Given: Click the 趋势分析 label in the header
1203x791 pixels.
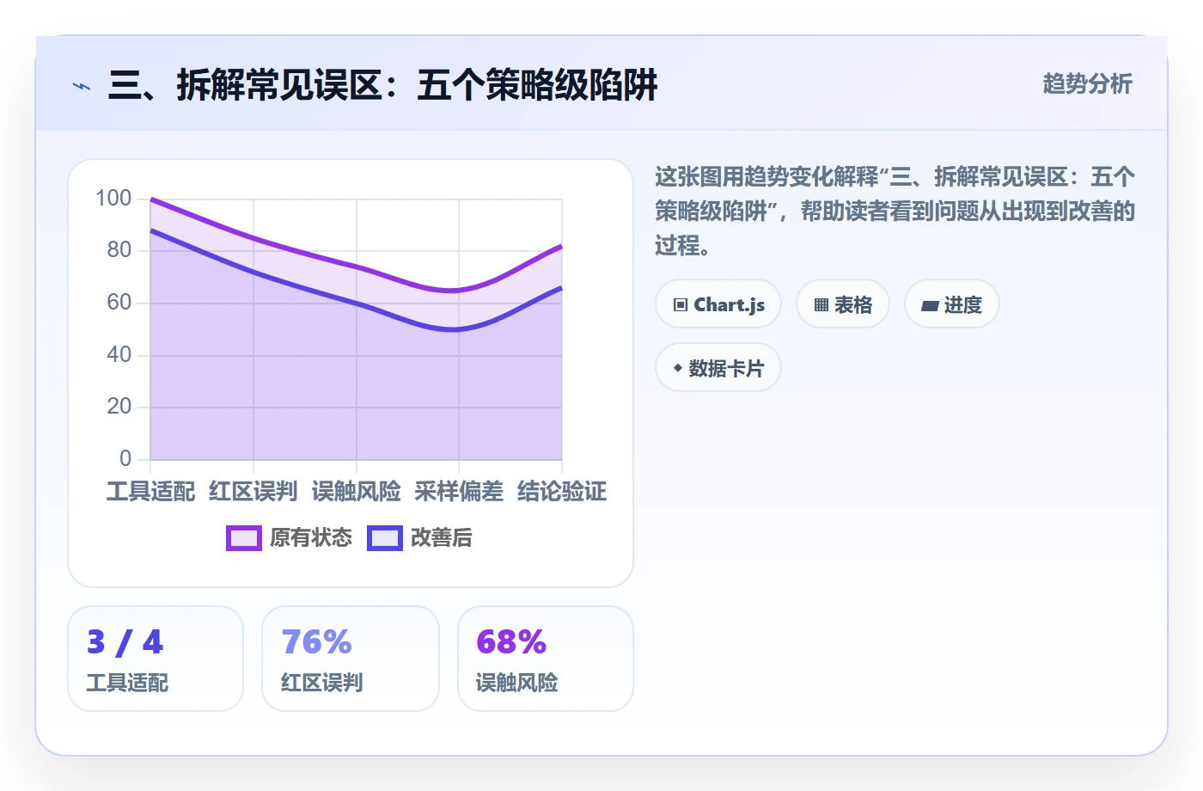Looking at the screenshot, I should pos(1088,84).
